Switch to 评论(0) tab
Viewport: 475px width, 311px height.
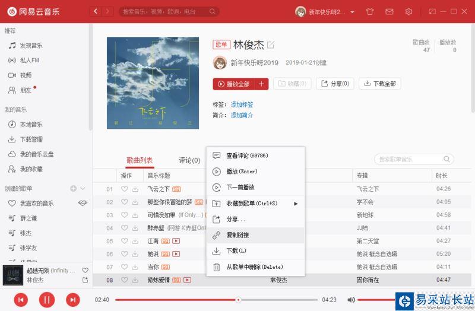(189, 160)
